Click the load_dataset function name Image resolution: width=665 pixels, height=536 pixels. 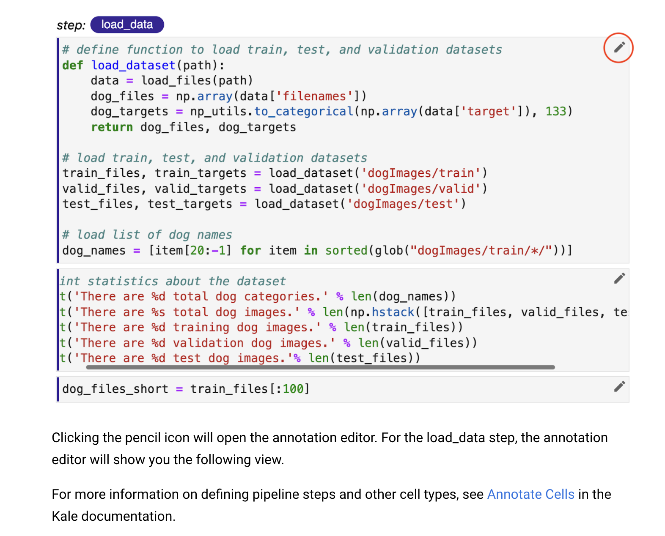[x=133, y=65]
